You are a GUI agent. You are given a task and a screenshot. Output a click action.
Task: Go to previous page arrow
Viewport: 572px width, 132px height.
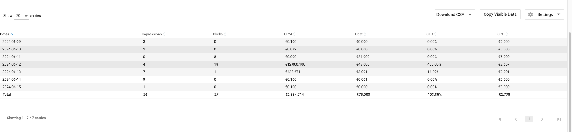(516, 119)
